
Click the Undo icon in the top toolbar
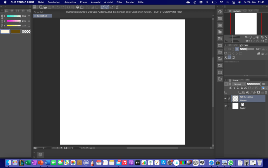(x=58, y=7)
